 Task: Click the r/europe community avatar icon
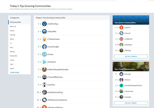click(121, 74)
